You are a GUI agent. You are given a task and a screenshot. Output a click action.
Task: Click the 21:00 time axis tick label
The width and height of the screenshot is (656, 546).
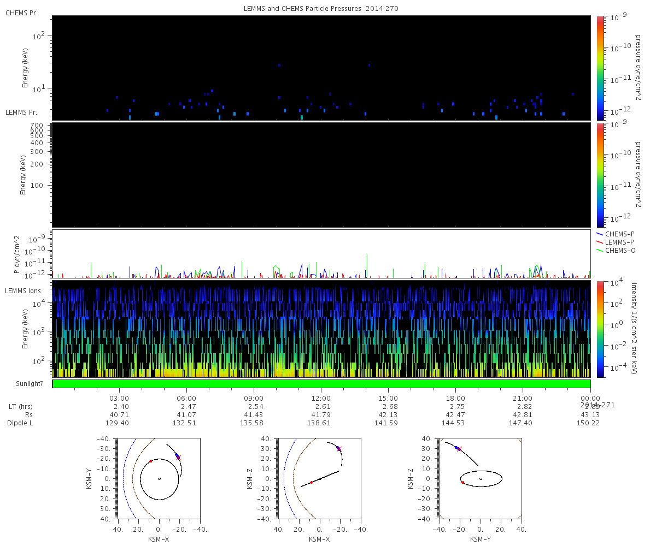[x=523, y=398]
